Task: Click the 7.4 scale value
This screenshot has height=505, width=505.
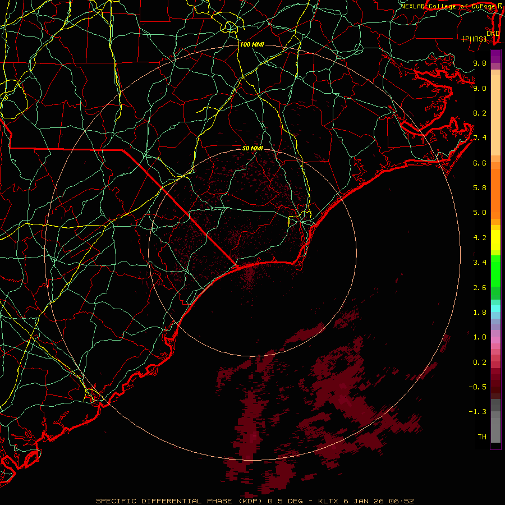Action: (480, 138)
